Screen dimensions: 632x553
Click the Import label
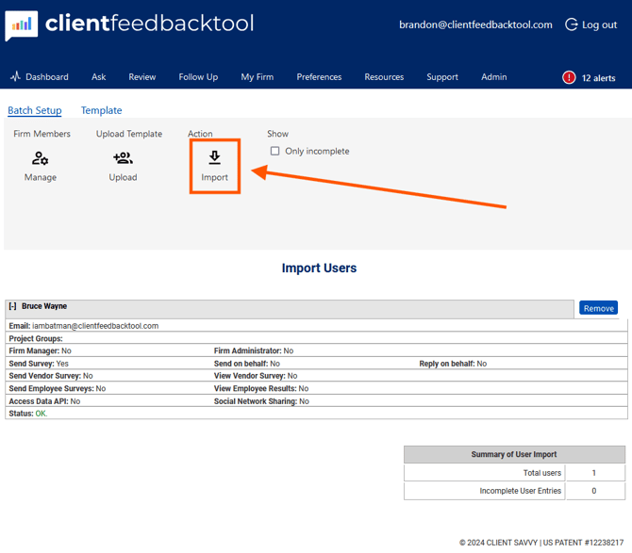tap(214, 177)
